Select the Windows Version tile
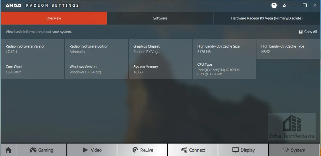The width and height of the screenshot is (321, 156). point(96,69)
